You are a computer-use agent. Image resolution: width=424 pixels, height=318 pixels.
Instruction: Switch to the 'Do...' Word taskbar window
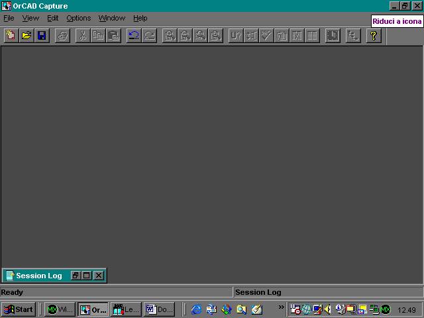point(159,309)
